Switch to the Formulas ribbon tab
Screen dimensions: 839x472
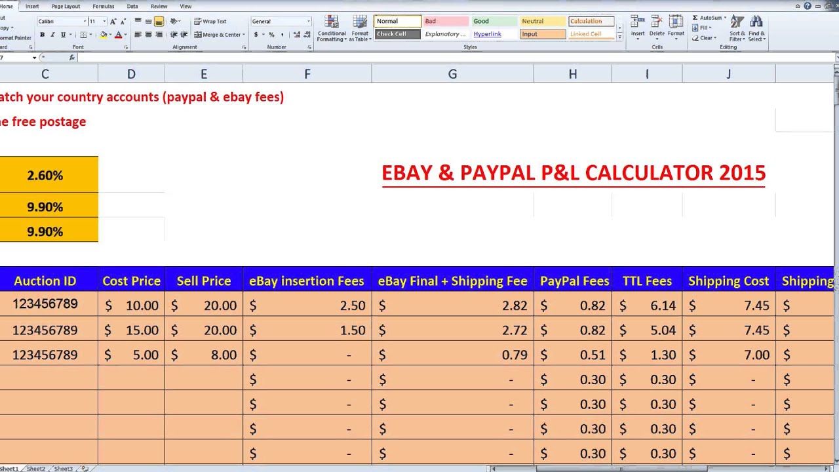coord(103,6)
